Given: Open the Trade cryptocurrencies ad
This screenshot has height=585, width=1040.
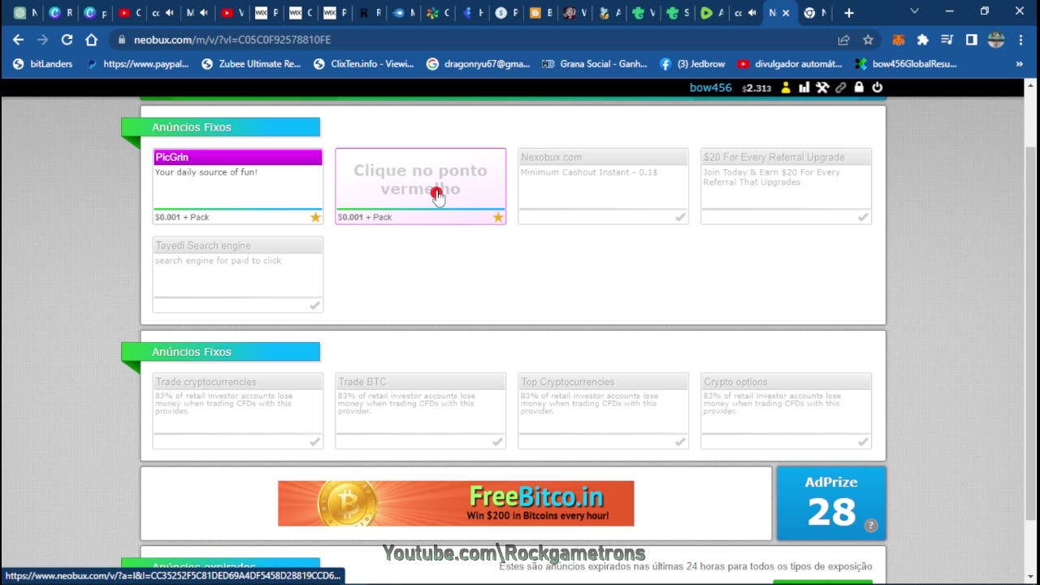Looking at the screenshot, I should click(238, 411).
